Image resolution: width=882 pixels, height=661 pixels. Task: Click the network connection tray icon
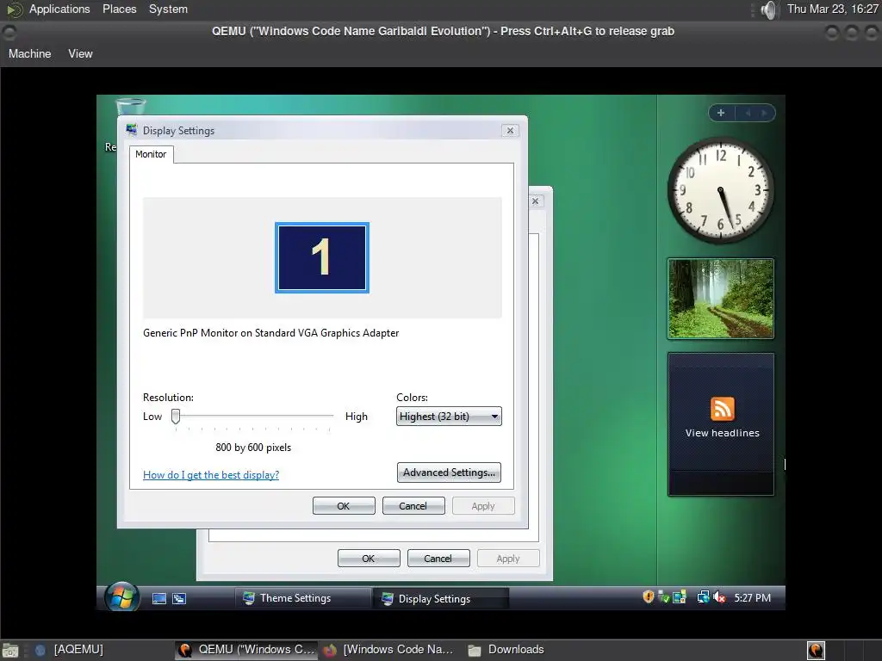[703, 597]
